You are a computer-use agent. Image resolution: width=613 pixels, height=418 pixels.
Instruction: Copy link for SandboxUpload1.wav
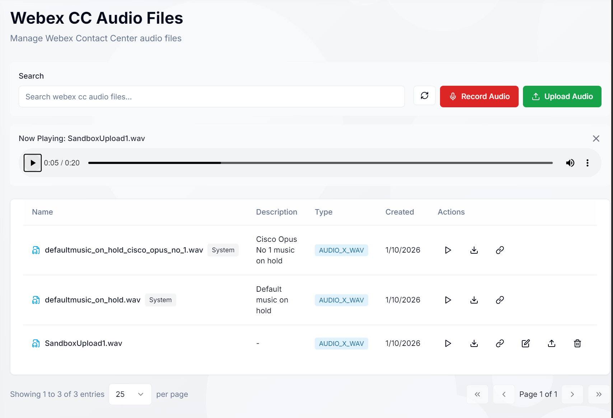coord(500,343)
